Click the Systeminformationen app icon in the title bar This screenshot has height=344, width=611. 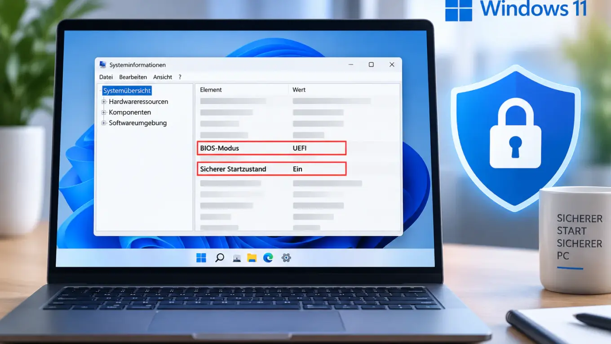[x=103, y=65]
